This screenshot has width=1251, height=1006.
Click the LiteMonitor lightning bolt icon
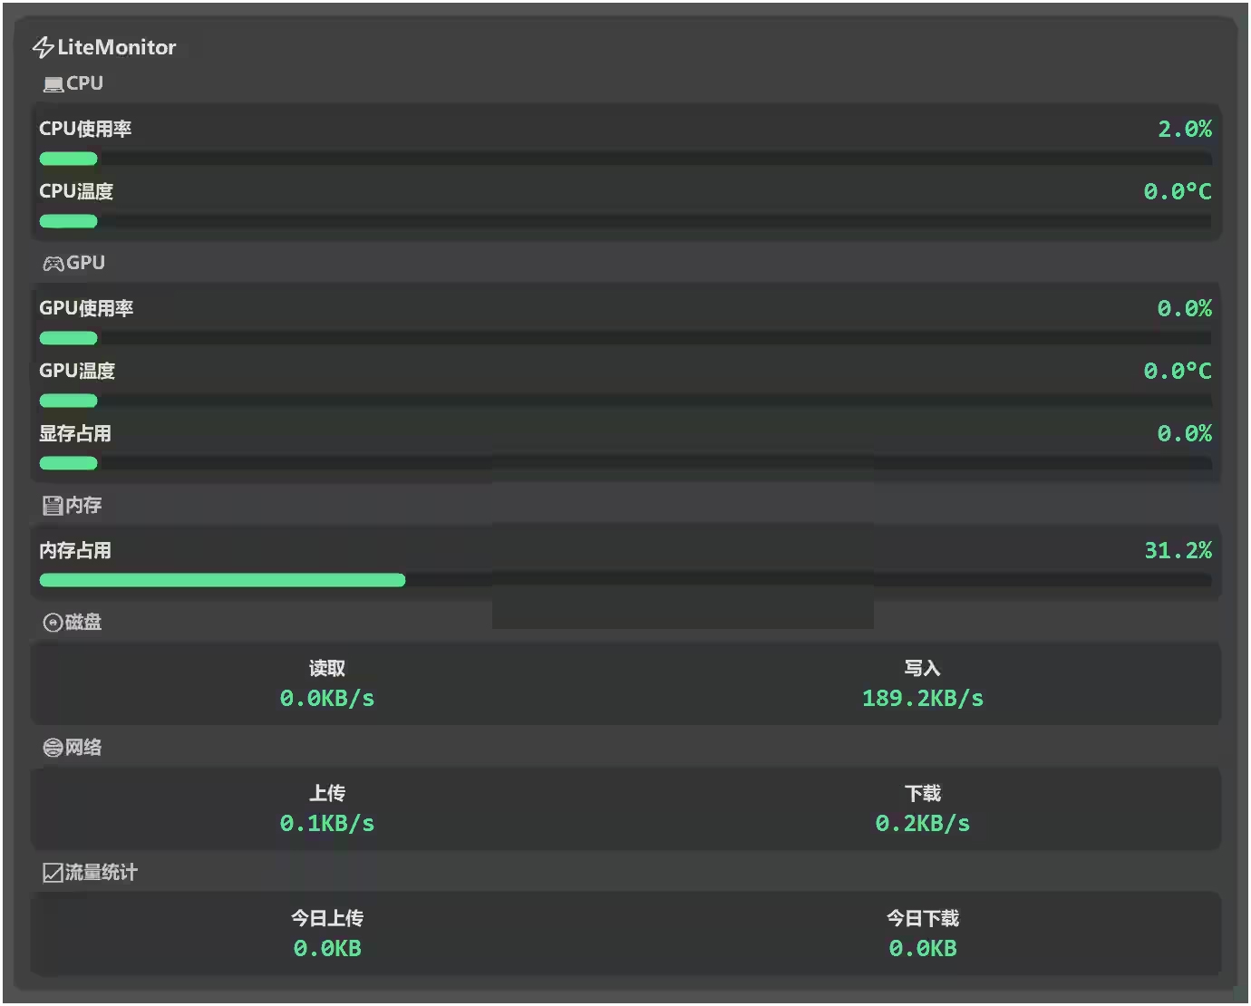click(43, 47)
